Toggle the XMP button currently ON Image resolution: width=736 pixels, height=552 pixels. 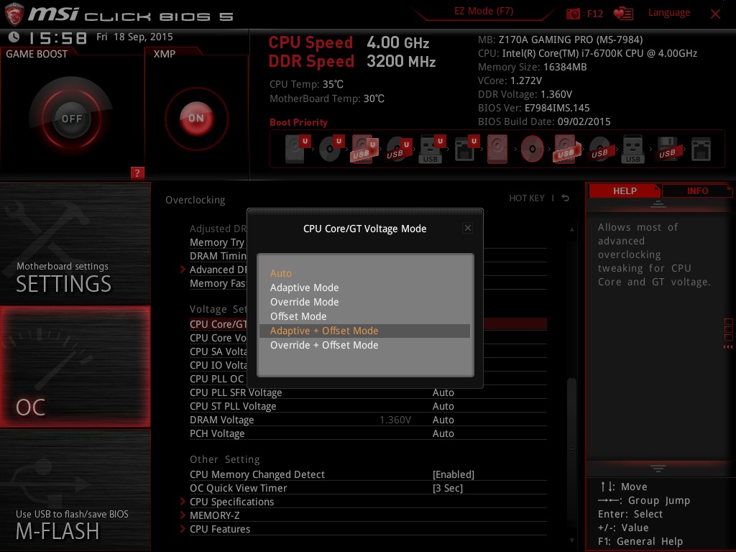point(197,119)
